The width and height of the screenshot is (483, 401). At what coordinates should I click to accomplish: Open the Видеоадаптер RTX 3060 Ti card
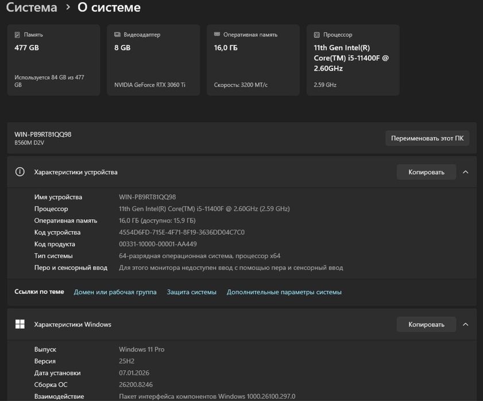(153, 60)
